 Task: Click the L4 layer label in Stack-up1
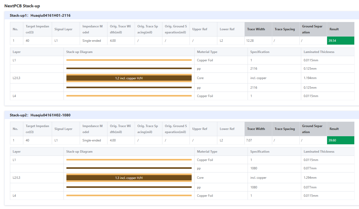14,96
